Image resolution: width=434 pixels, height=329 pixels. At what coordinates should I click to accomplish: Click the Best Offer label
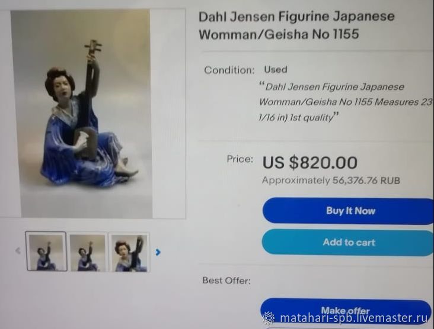pyautogui.click(x=226, y=280)
